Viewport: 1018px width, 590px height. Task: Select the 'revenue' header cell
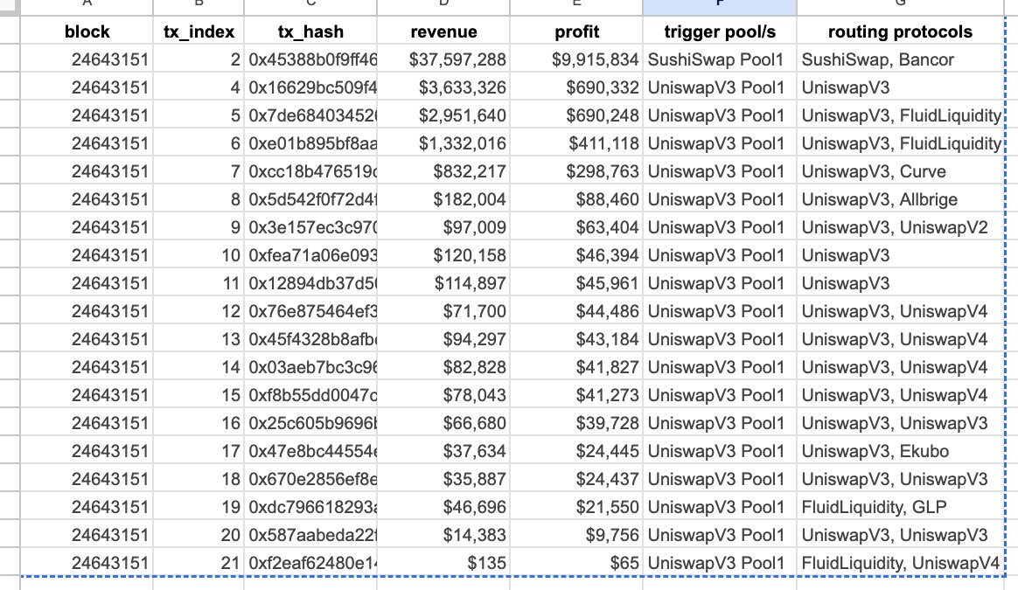point(443,31)
